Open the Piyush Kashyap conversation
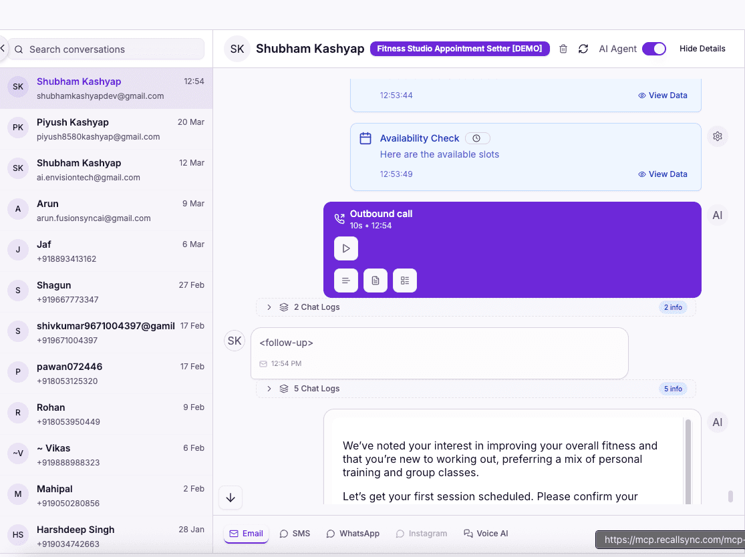This screenshot has height=557, width=745. [106, 129]
